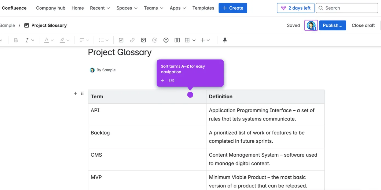The width and height of the screenshot is (381, 190).
Task: Click the text color A icon
Action: [x=47, y=40]
